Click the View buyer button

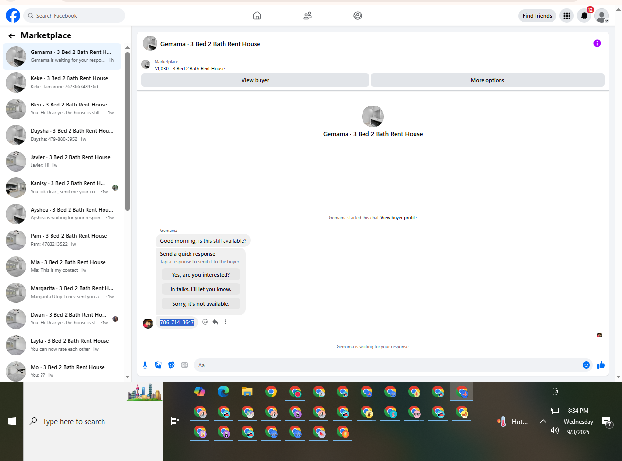tap(255, 80)
